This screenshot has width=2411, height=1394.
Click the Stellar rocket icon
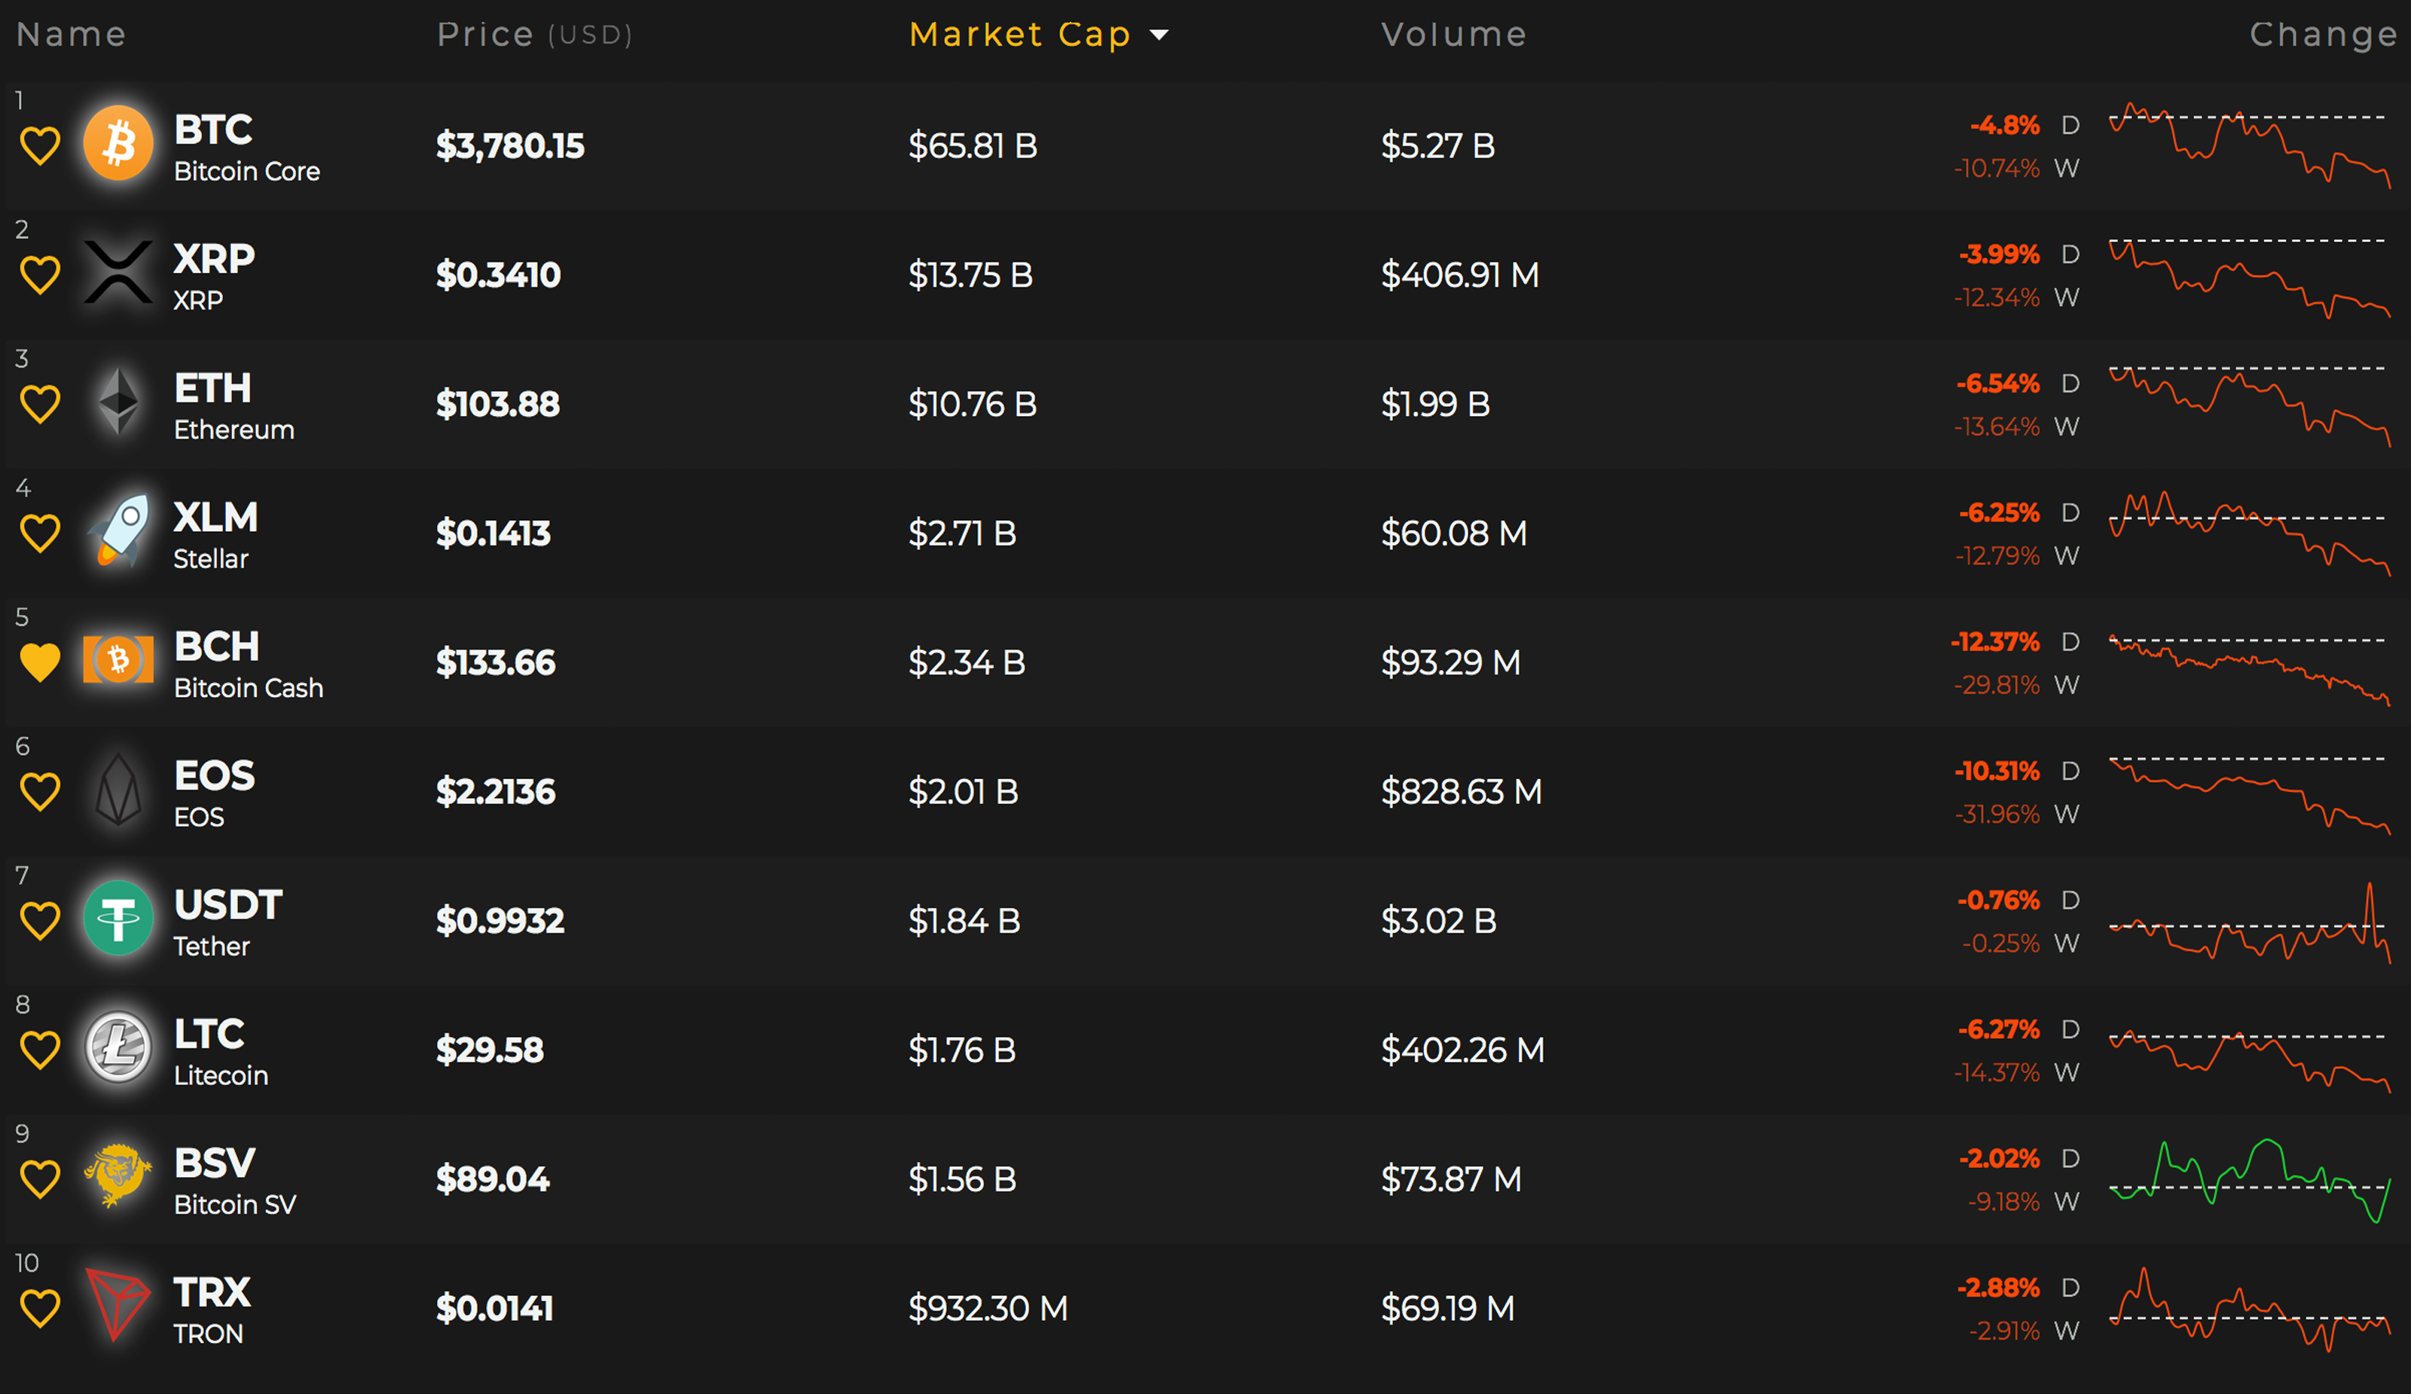coord(118,531)
